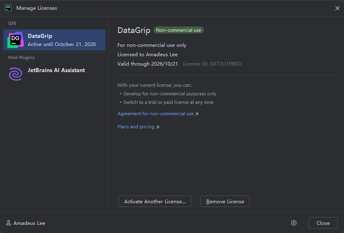Click the Manage Licenses title text
This screenshot has width=344, height=233.
pyautogui.click(x=37, y=8)
